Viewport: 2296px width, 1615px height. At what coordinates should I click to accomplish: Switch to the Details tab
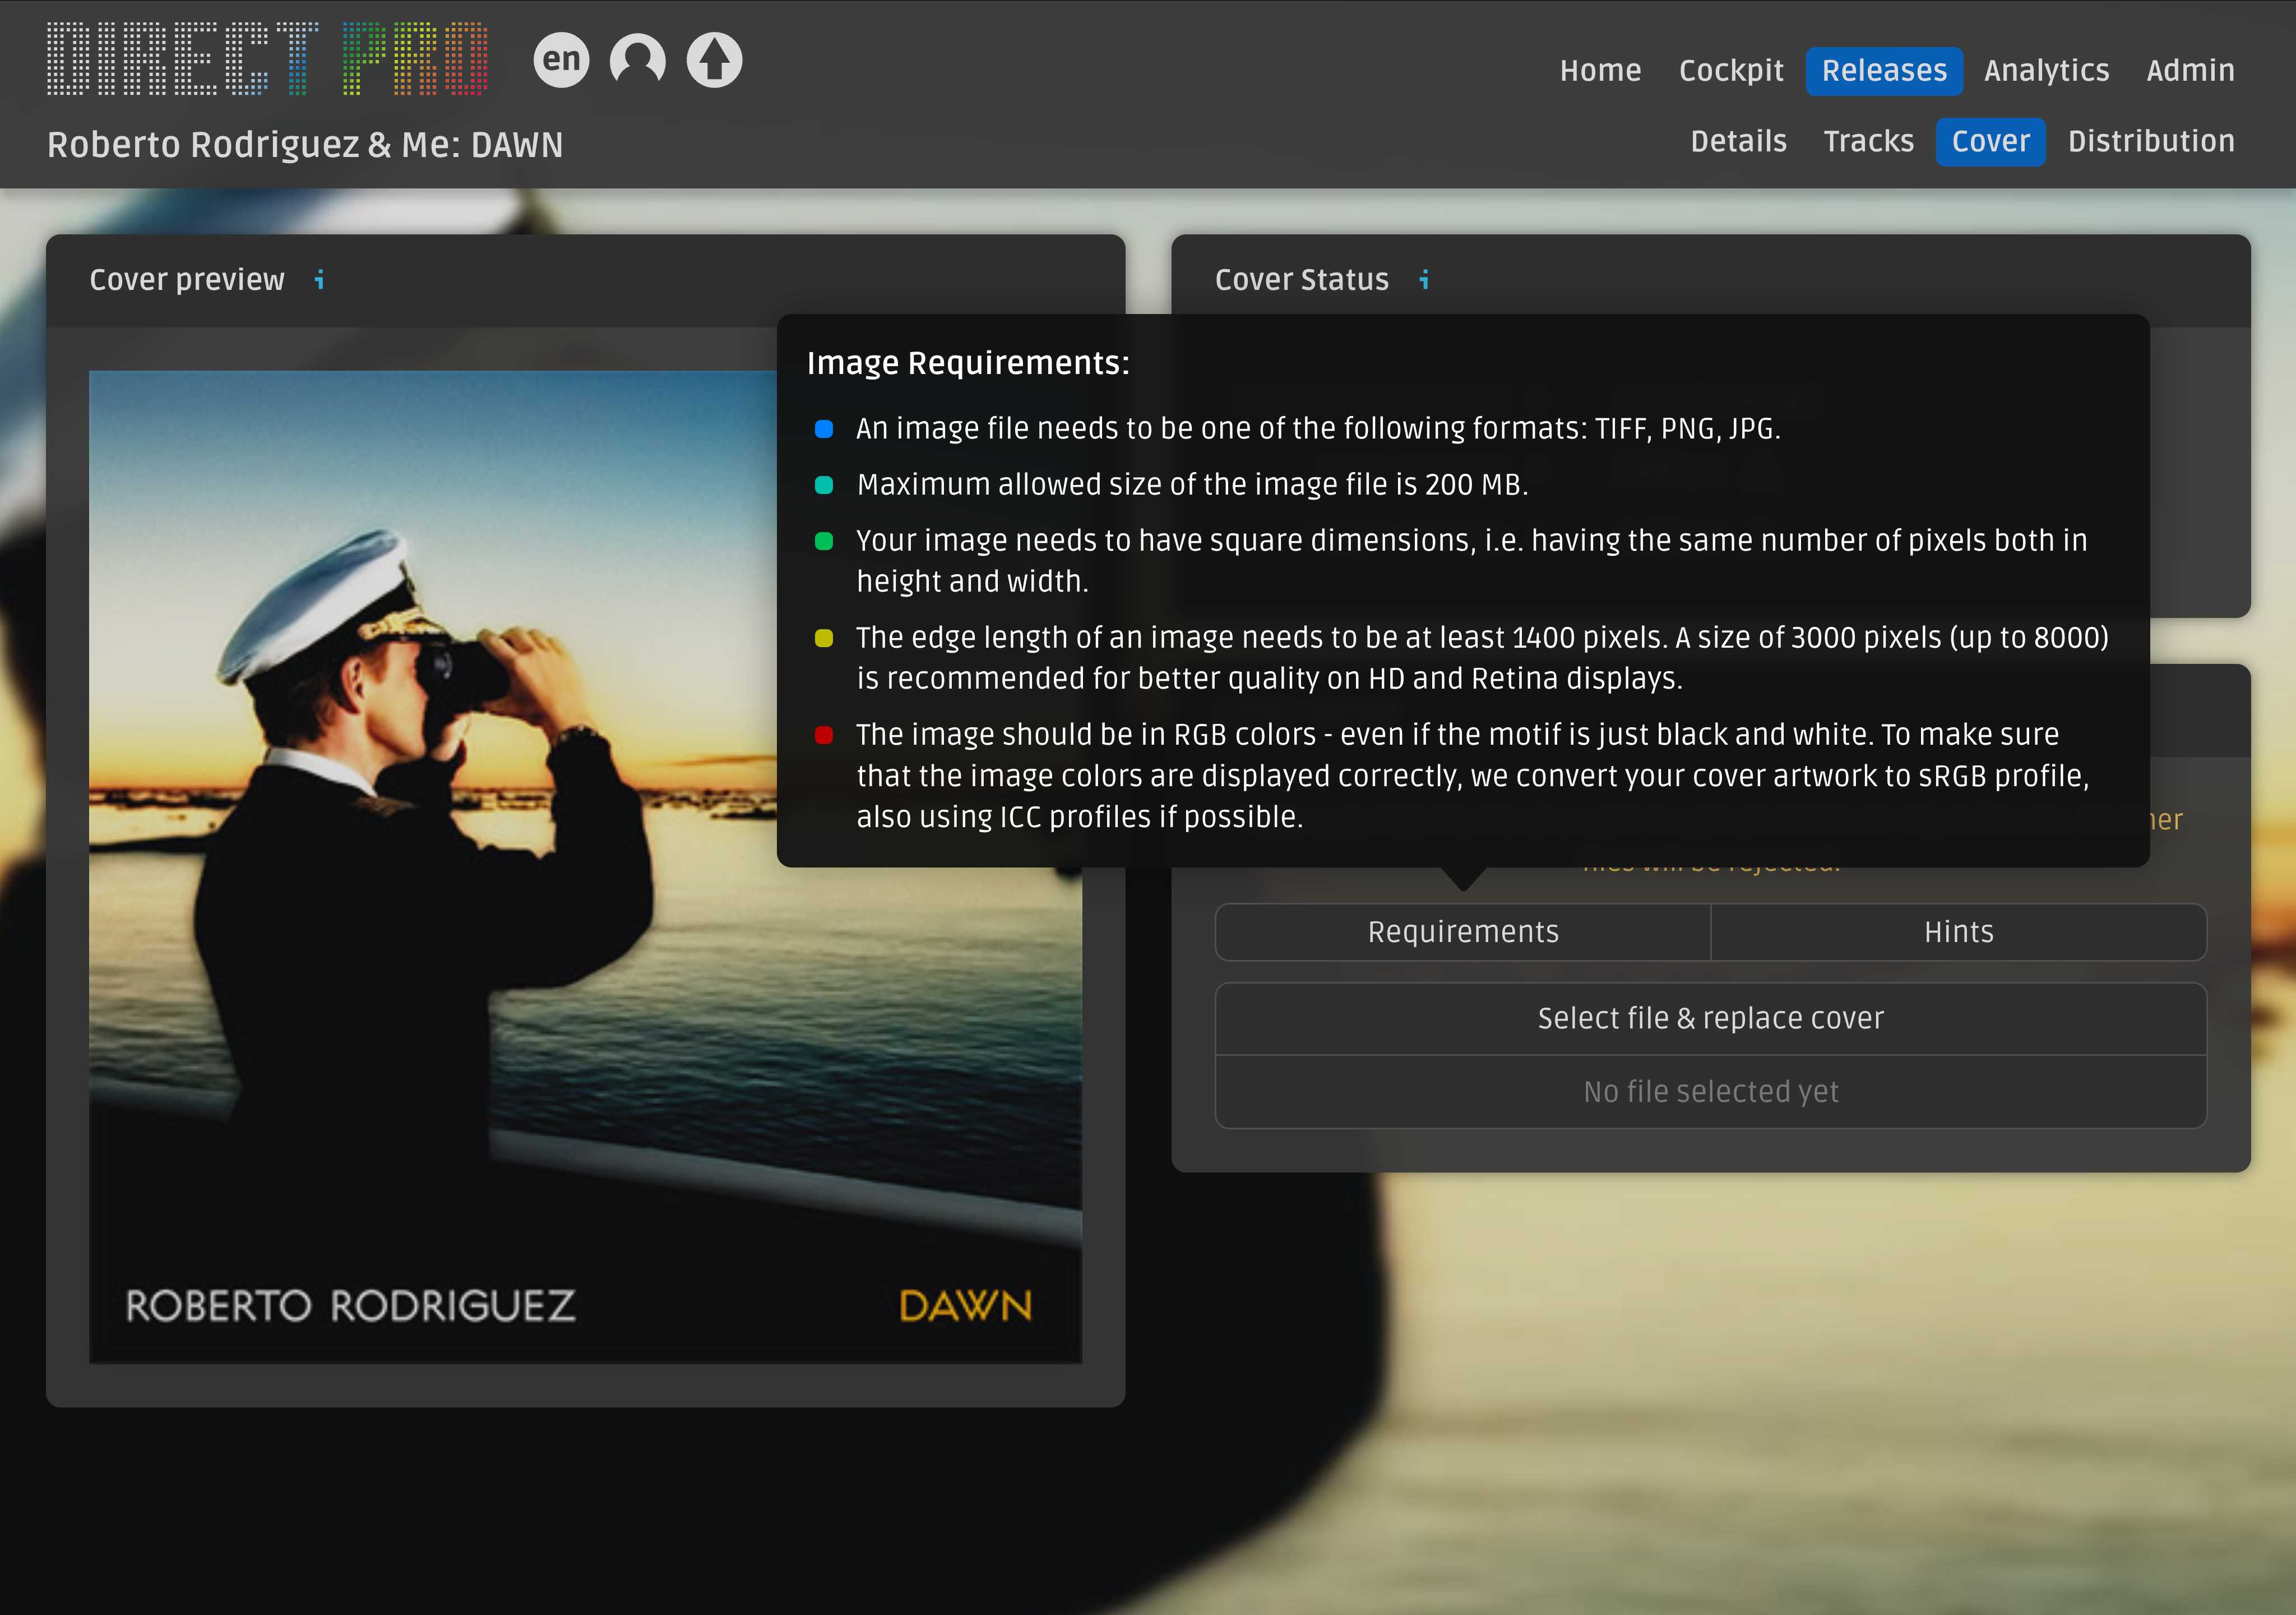click(1738, 141)
